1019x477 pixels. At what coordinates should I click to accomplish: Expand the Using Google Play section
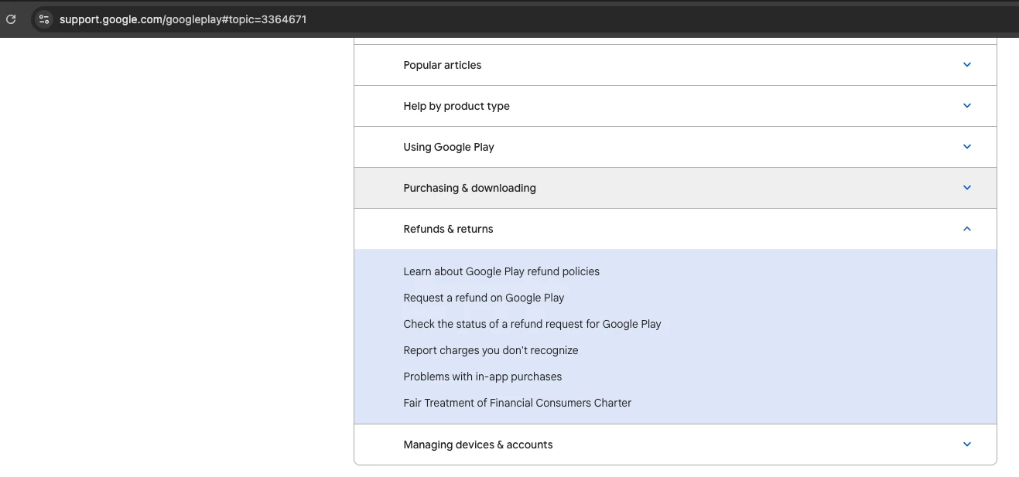tap(449, 148)
